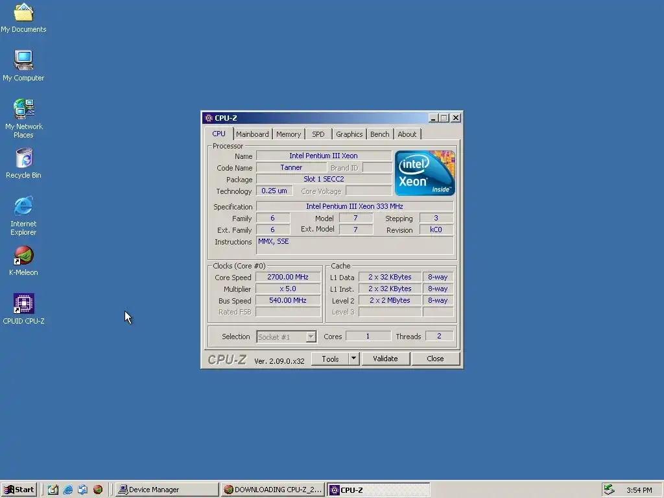
Task: Click the system tray network icon
Action: [609, 490]
